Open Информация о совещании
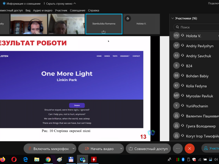Viewport: 219px width, 164px height. click(x=21, y=4)
